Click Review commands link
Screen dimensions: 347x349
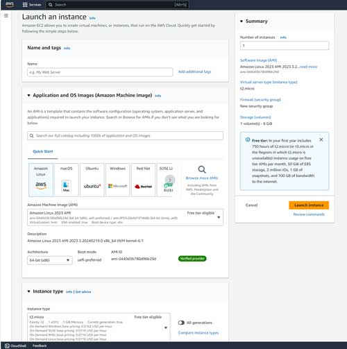click(x=309, y=214)
